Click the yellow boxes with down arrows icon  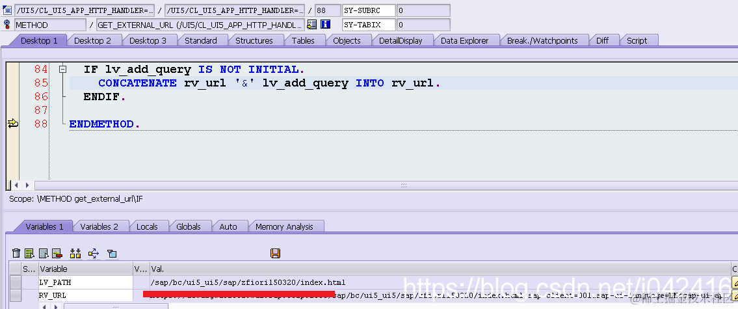[75, 254]
